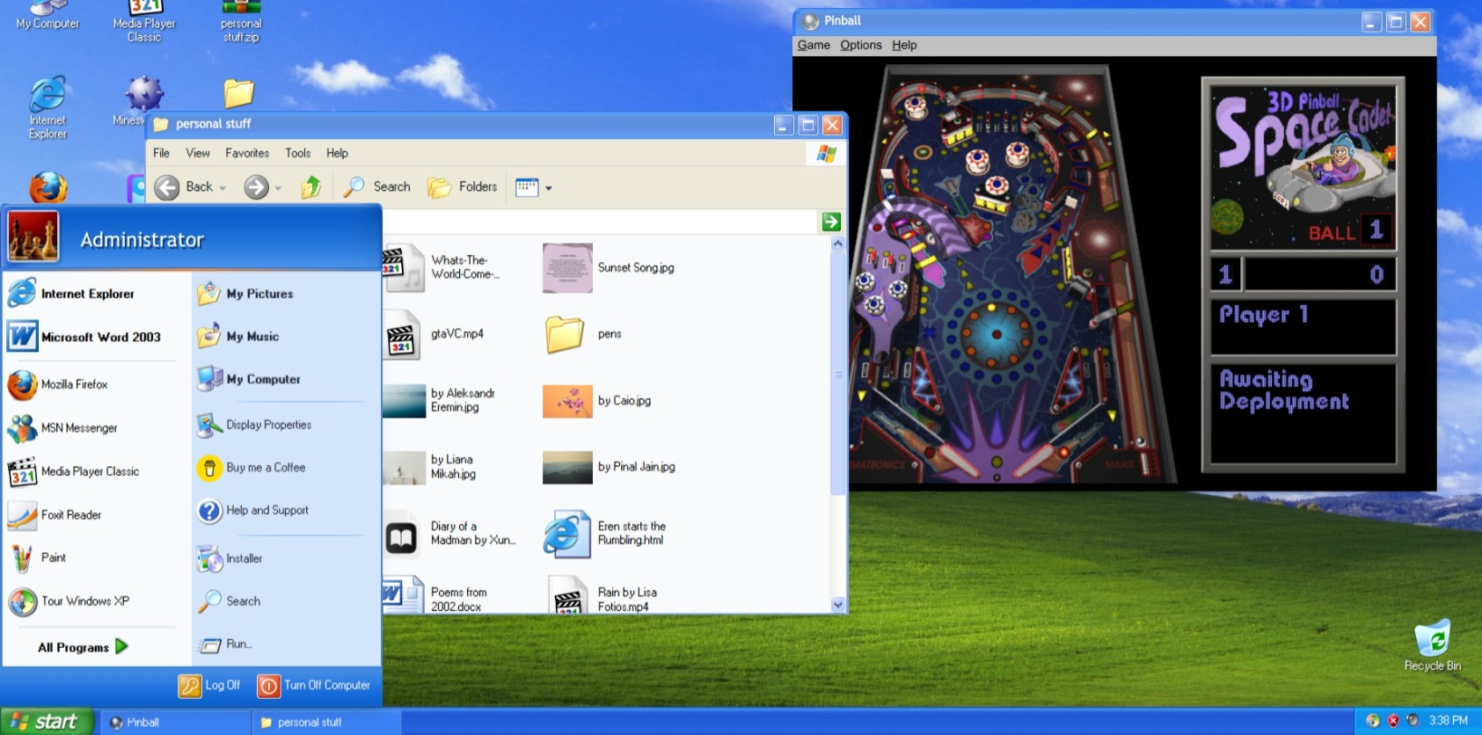Open Views dropdown in Explorer toolbar

tap(534, 187)
